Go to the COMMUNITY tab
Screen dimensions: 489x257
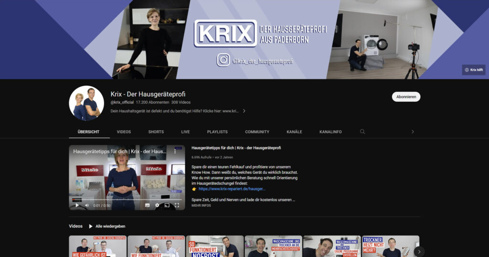257,132
